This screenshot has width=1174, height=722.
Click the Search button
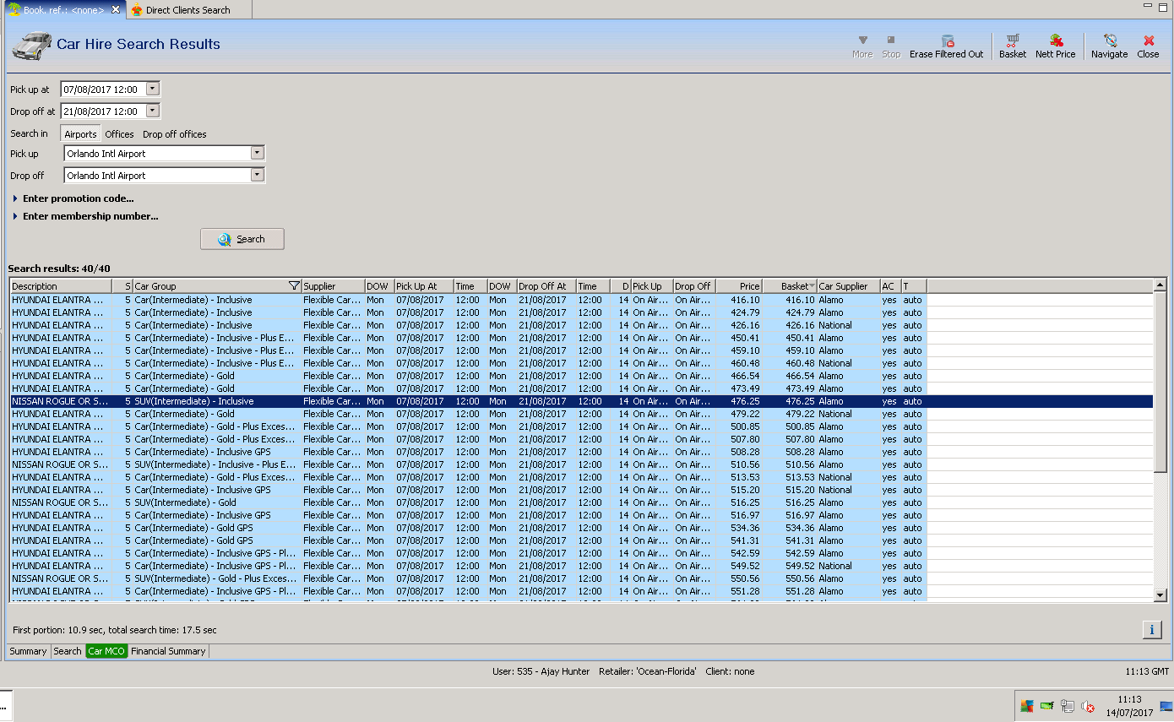tap(242, 239)
